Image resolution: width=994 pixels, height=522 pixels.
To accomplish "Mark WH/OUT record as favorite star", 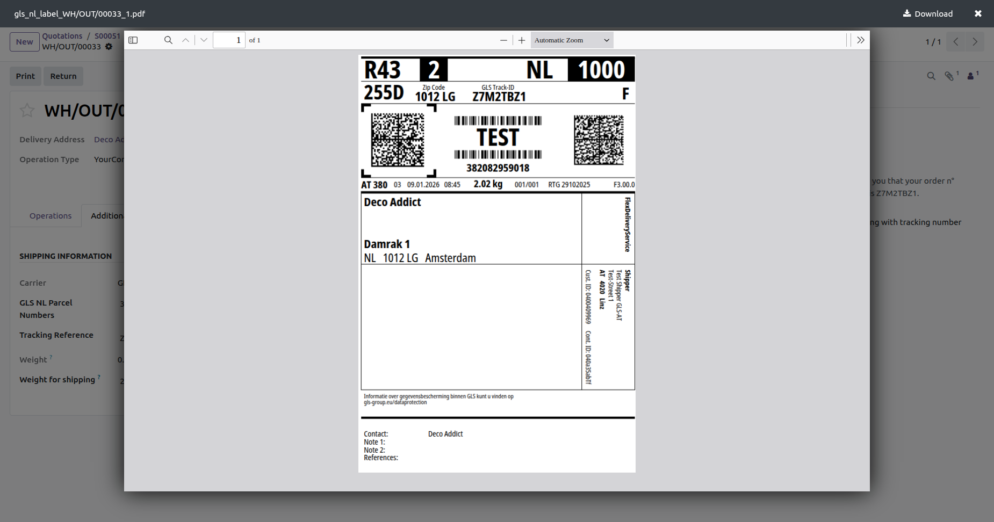I will [27, 111].
